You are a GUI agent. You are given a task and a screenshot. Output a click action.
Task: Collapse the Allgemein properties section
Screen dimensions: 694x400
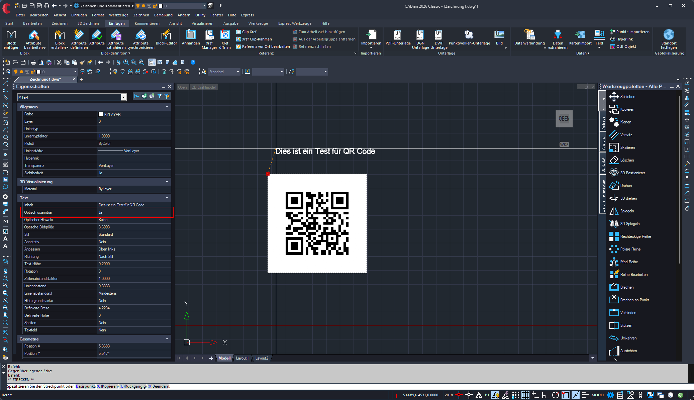[167, 107]
